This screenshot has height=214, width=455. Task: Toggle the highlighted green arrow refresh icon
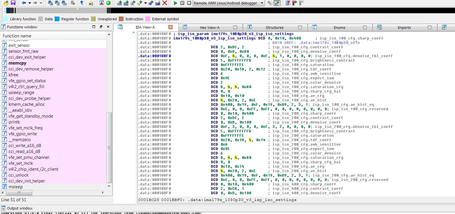pos(277,3)
